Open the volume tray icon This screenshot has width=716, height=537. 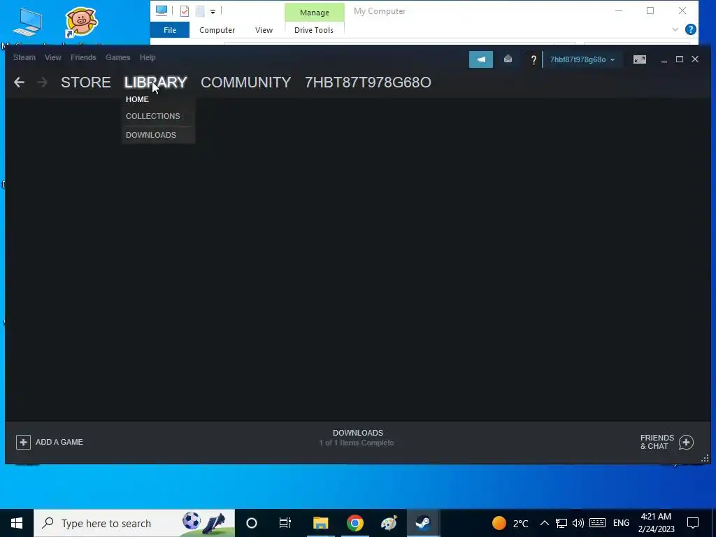point(578,523)
